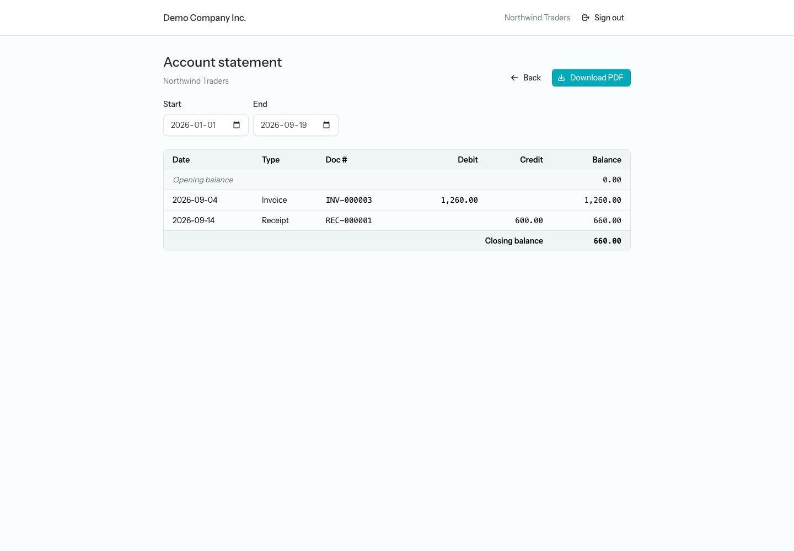Click the End date field showing 2026-09-19
The image size is (794, 551).
[296, 125]
